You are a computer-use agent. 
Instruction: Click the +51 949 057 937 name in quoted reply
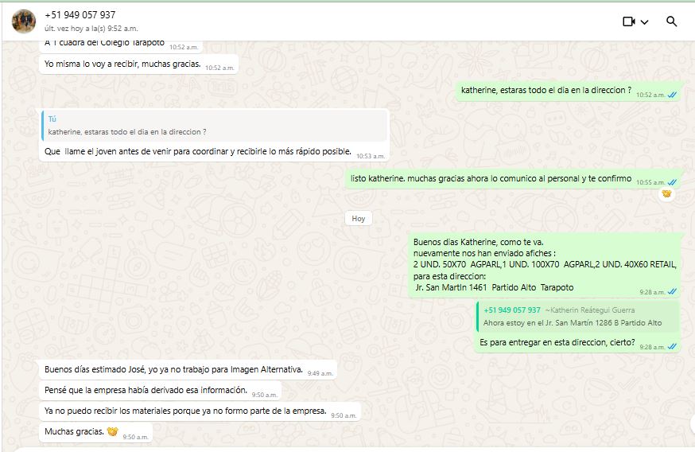[512, 310]
